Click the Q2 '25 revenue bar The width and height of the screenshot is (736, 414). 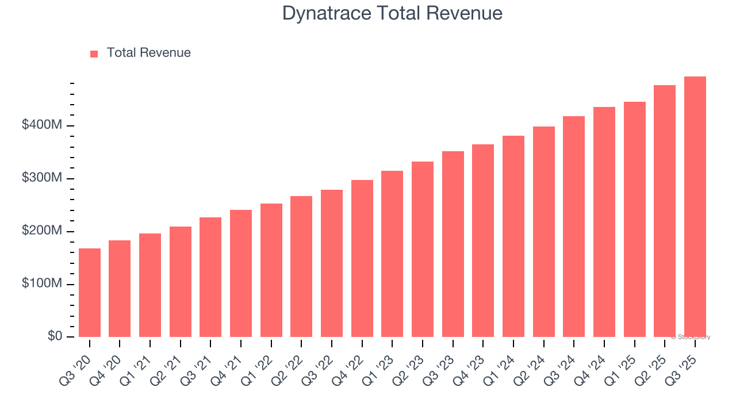pos(665,210)
